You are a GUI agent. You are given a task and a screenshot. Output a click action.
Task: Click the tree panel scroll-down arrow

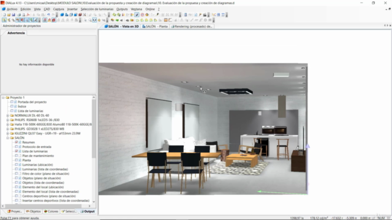pos(94,202)
